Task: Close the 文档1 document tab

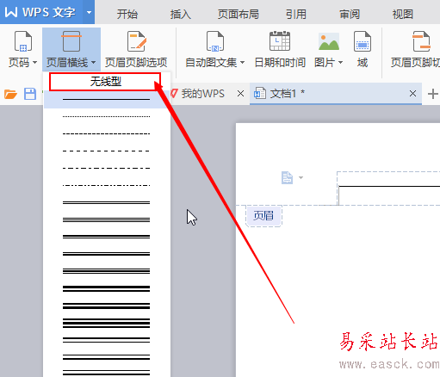Action: click(x=412, y=94)
